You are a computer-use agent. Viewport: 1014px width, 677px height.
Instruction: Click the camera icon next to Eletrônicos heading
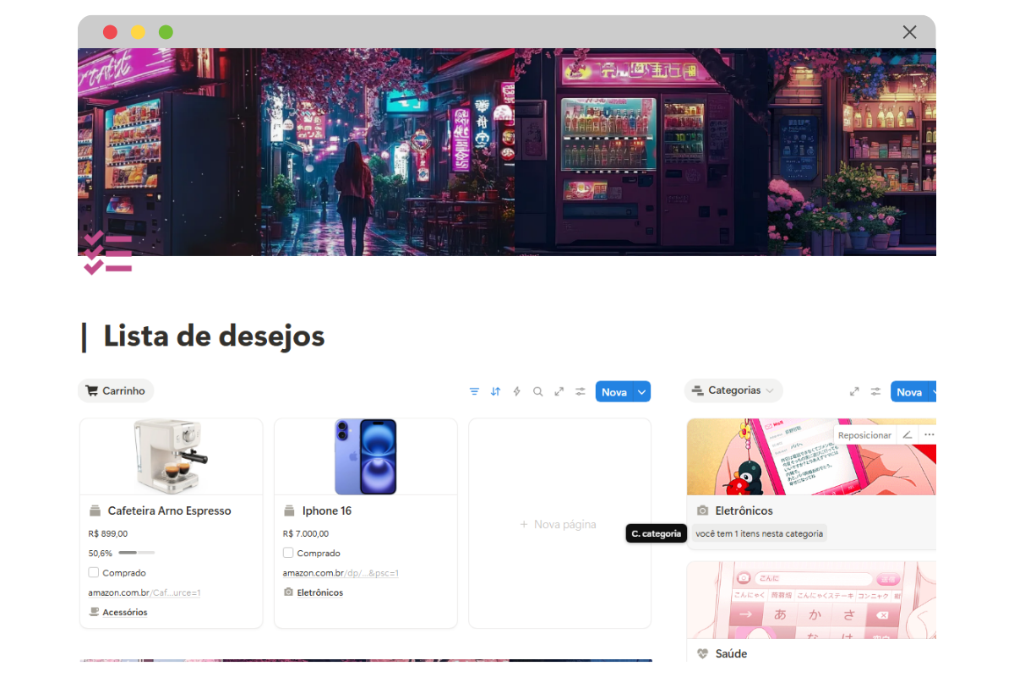(702, 510)
